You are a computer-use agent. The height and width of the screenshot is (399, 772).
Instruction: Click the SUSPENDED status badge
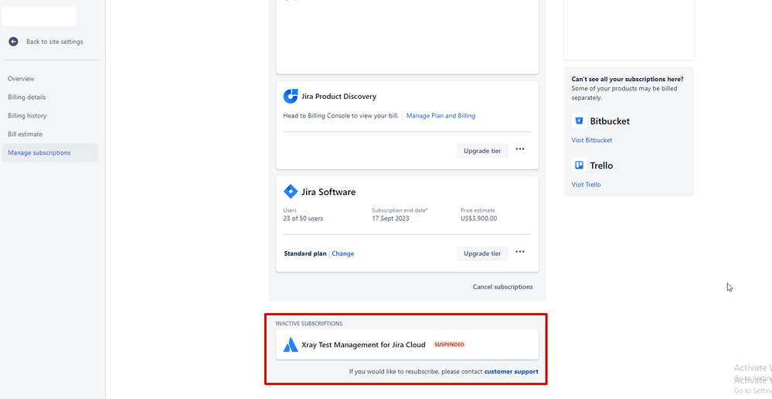[x=449, y=344]
